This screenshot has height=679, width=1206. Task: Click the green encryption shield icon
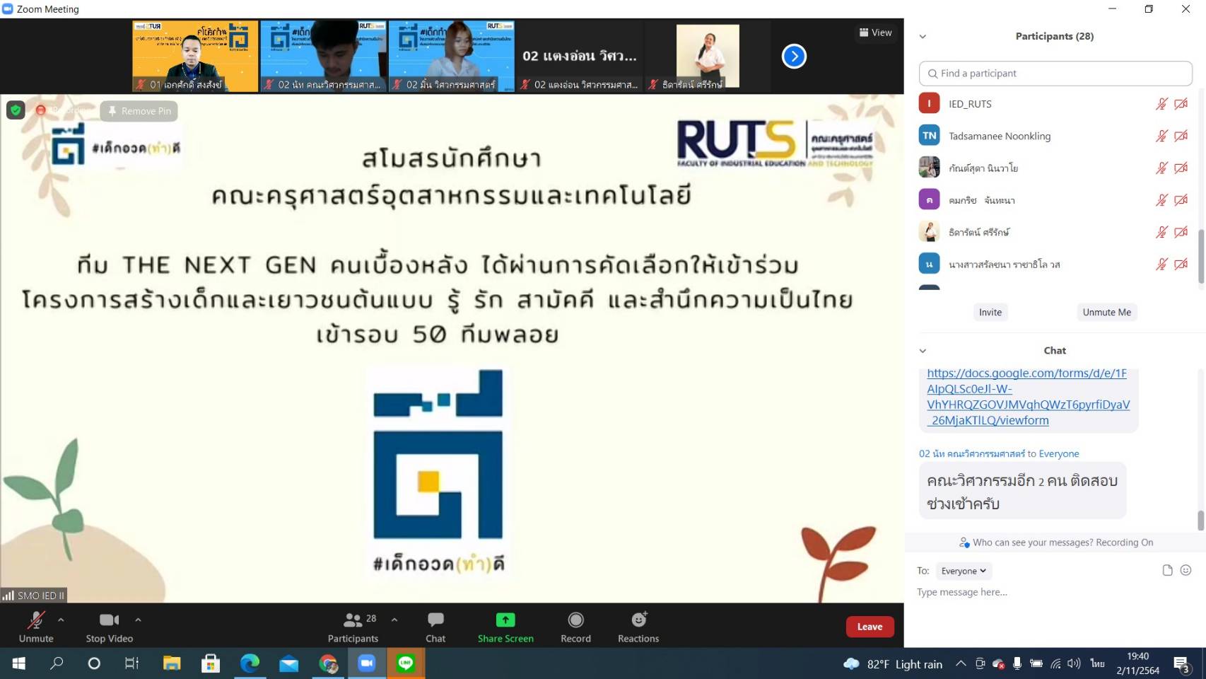click(x=16, y=110)
